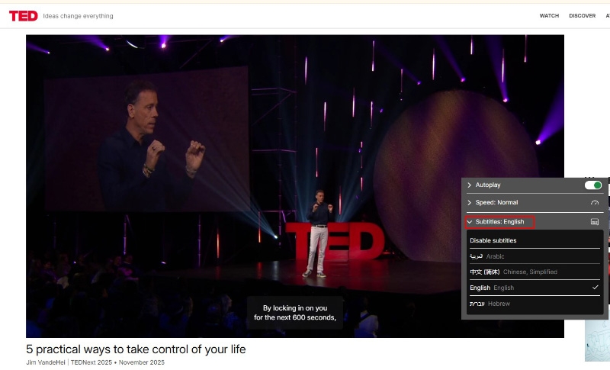Choose Chinese, Simplified subtitles
This screenshot has width=610, height=370.
click(x=535, y=272)
